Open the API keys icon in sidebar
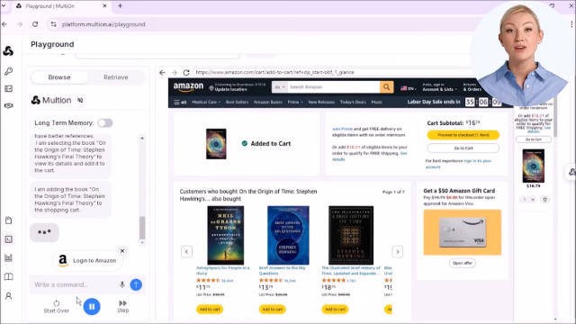 click(8, 71)
